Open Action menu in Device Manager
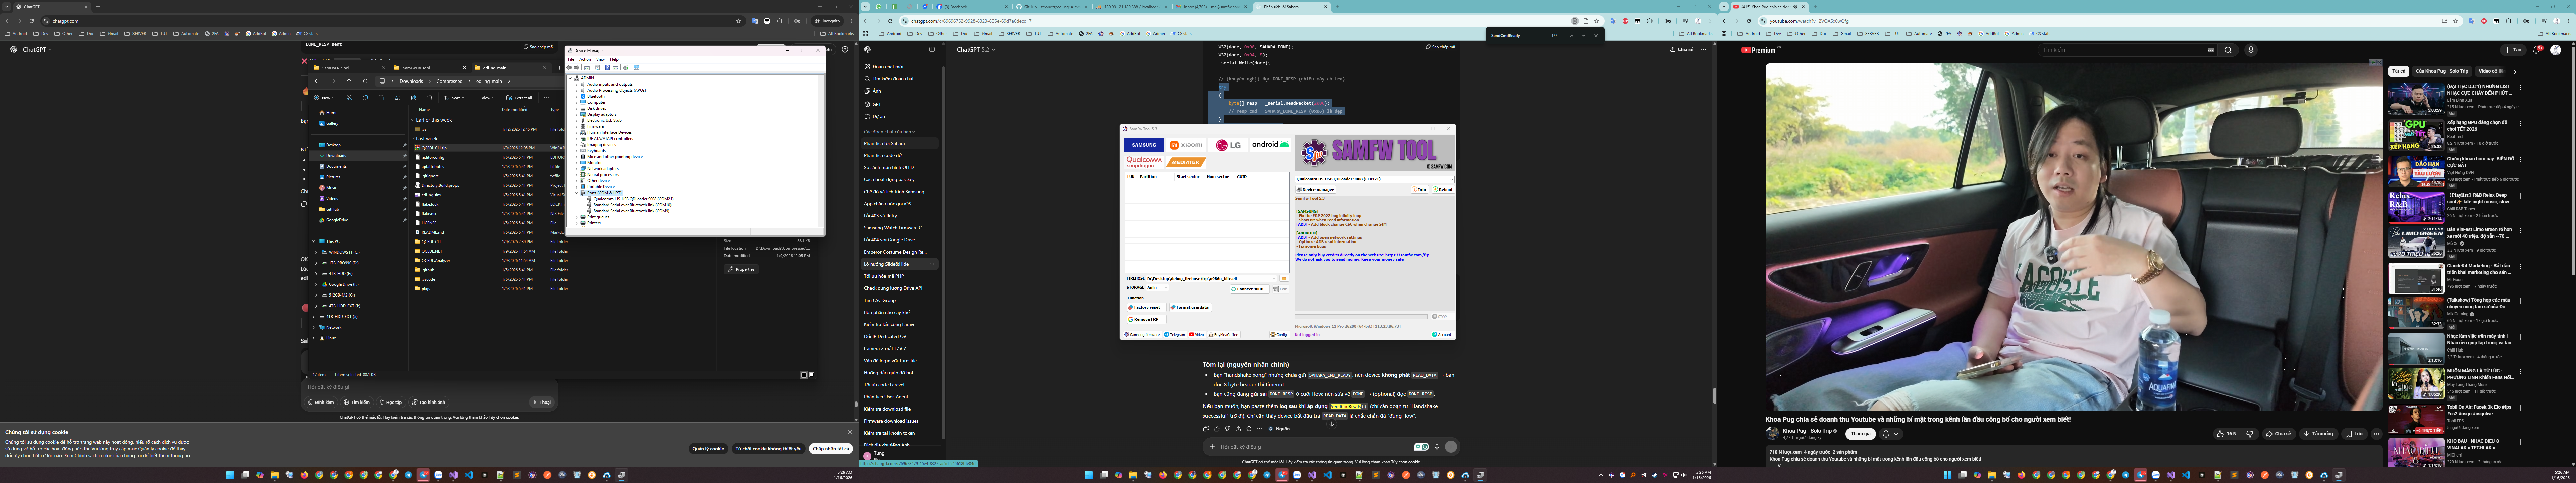This screenshot has height=483, width=2576. 585,59
